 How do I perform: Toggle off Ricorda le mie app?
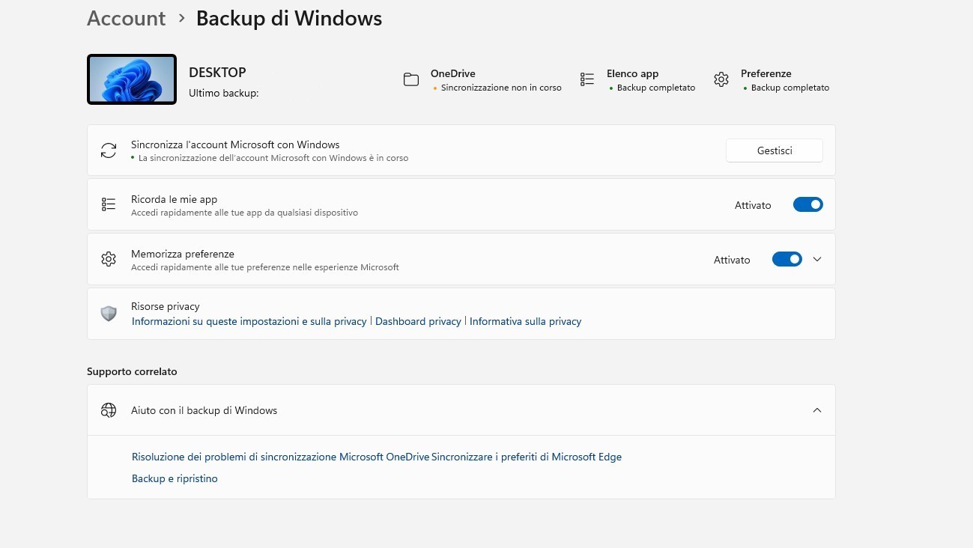[807, 204]
